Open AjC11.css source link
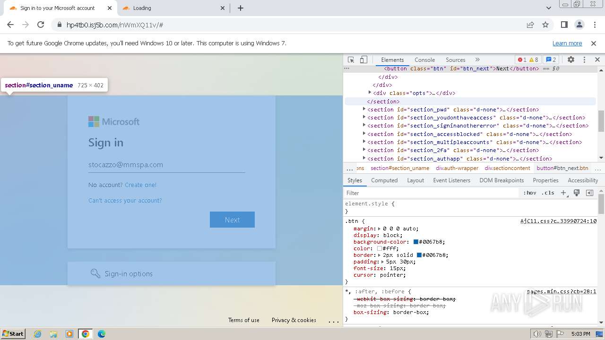Image resolution: width=605 pixels, height=340 pixels. click(558, 221)
